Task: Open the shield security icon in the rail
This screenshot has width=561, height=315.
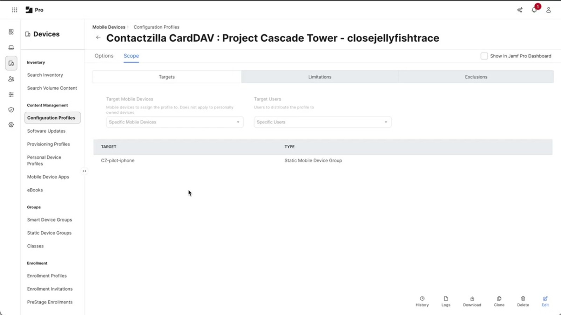Action: point(11,110)
